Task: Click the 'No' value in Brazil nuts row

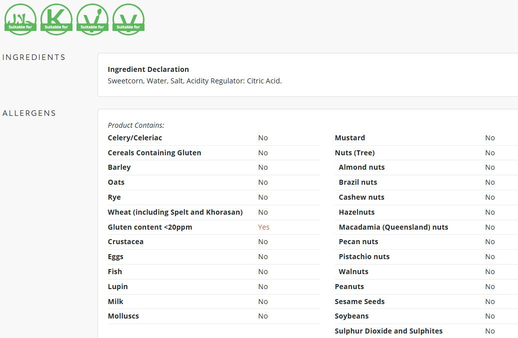Action: tap(490, 182)
